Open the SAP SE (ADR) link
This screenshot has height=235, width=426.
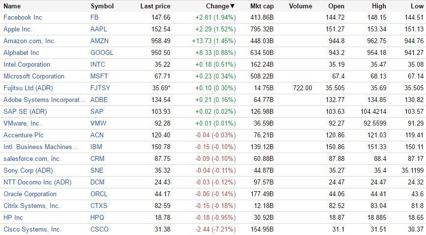click(x=25, y=112)
